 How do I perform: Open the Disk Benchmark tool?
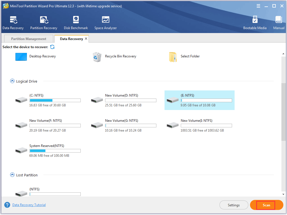(76, 23)
